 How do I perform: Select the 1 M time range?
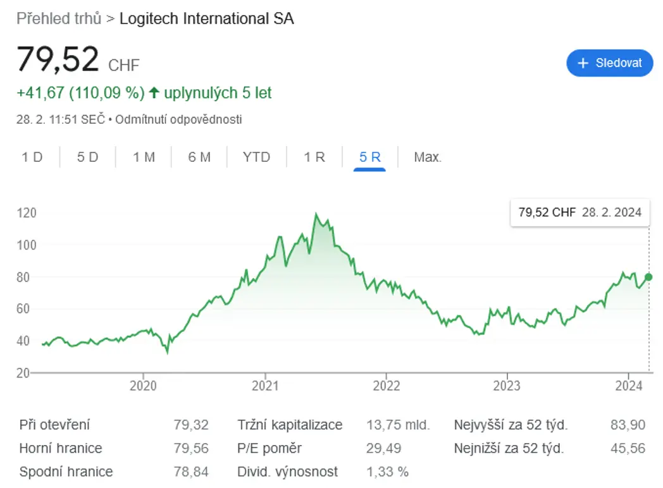[x=144, y=157]
